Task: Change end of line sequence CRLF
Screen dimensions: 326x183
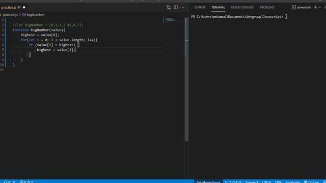Action: coord(278,181)
